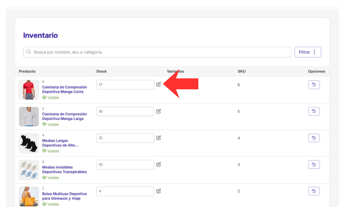Click stock input showing 17
This screenshot has height=207, width=354.
125,85
